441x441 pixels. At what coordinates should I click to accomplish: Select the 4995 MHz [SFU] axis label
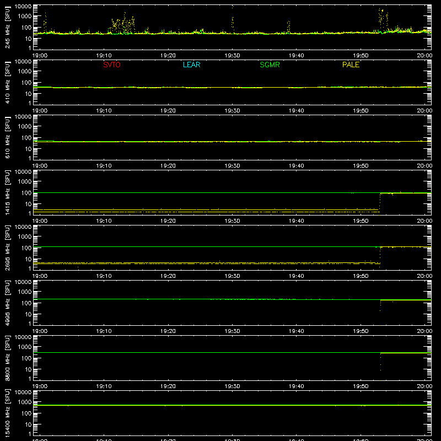[8, 303]
